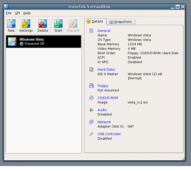The height and width of the screenshot is (171, 191).
Task: Click the NAT adapter value
Action: click(x=131, y=126)
